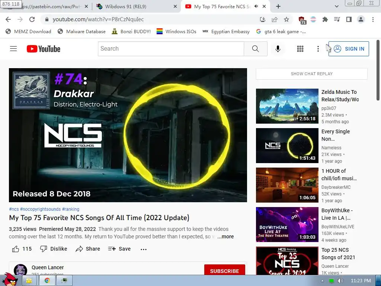This screenshot has width=381, height=286.
Task: Click the #ncs hashtag
Action: pos(14,209)
